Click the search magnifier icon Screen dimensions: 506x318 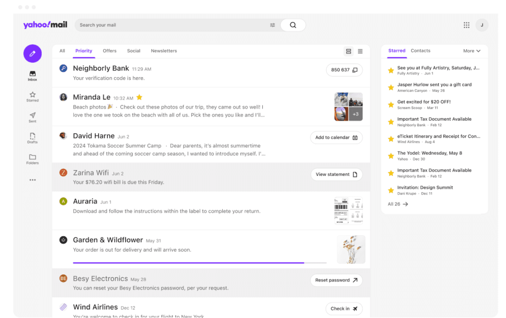292,25
